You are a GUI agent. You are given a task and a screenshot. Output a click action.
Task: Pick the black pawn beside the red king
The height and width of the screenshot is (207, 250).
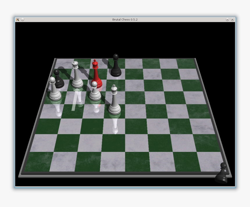pyautogui.click(x=116, y=67)
